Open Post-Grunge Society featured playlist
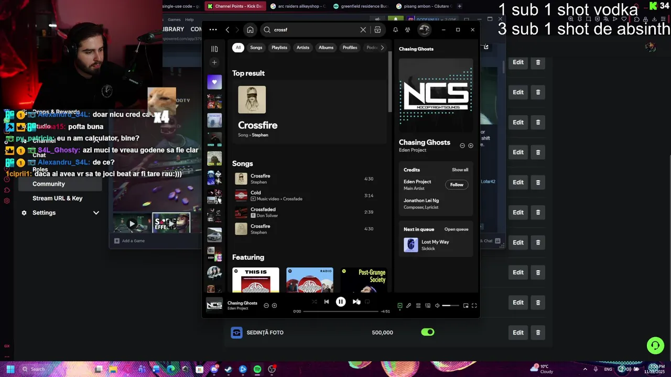 click(364, 280)
